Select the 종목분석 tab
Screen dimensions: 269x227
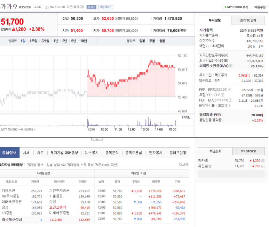112,153
